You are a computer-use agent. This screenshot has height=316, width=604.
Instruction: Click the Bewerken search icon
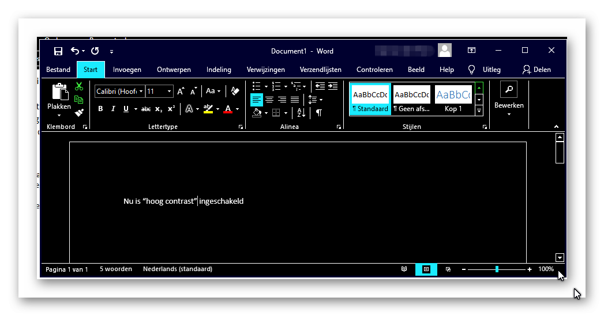(x=509, y=89)
